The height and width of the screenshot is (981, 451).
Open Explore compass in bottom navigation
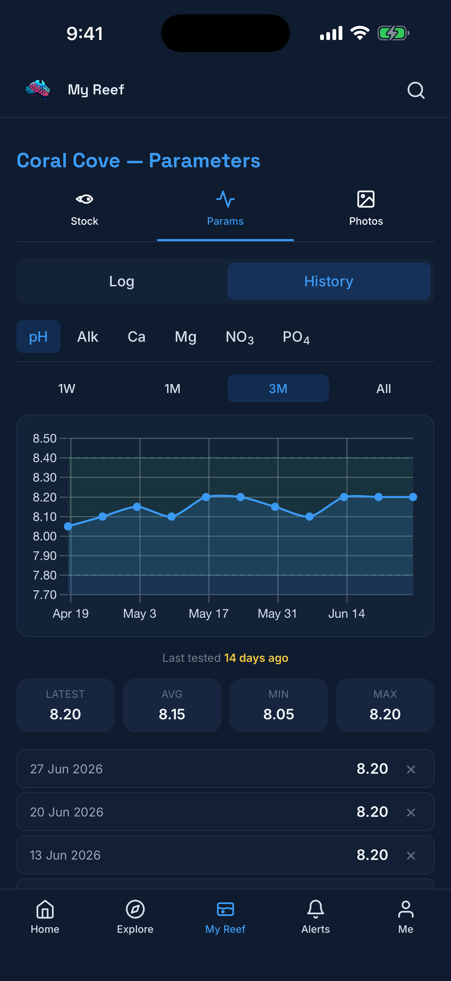pyautogui.click(x=135, y=917)
